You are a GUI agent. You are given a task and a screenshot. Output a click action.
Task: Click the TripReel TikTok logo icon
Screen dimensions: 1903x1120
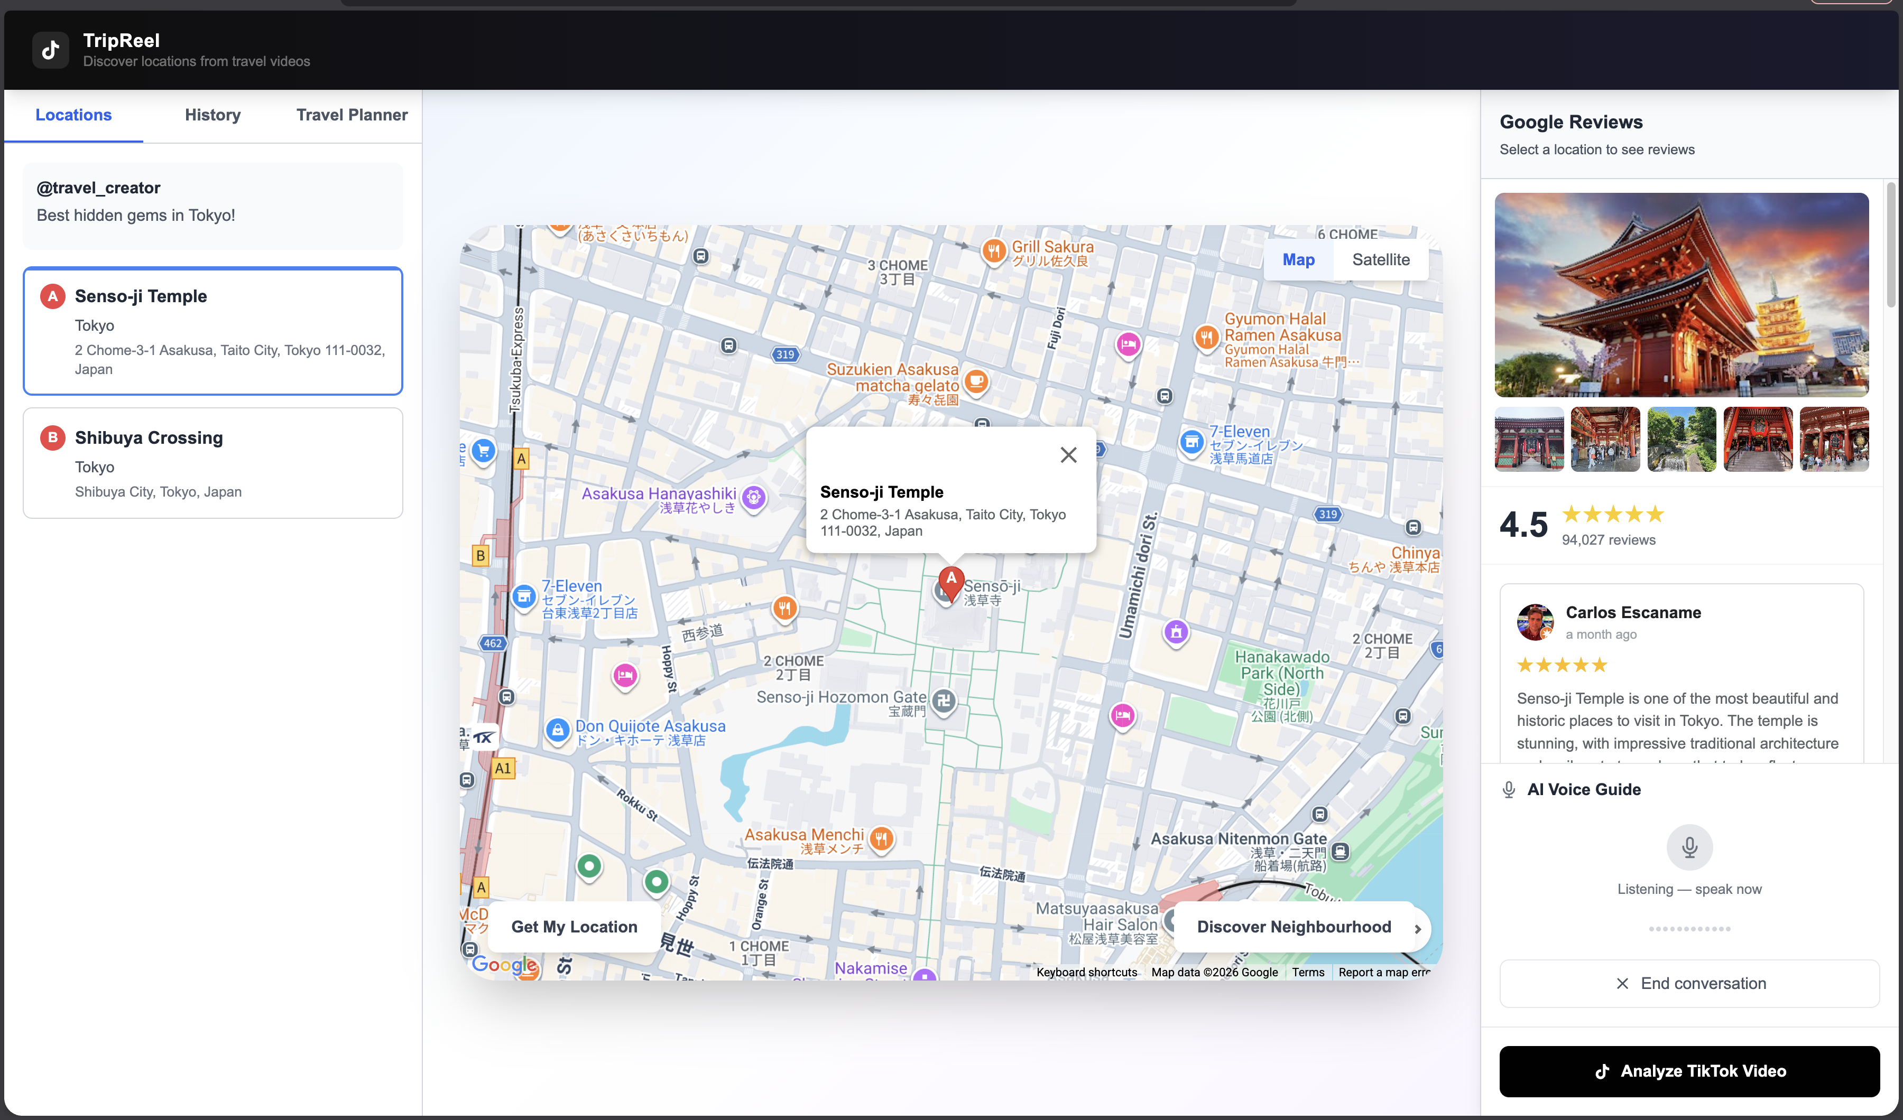click(51, 50)
